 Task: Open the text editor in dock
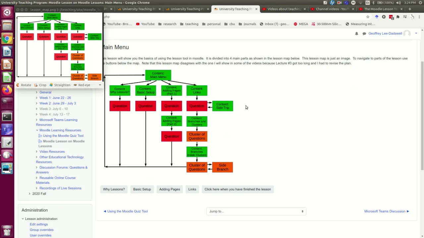point(7,142)
